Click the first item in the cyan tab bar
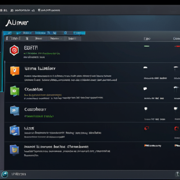Image resolution: width=180 pixels, height=180 pixels. pyautogui.click(x=10, y=33)
